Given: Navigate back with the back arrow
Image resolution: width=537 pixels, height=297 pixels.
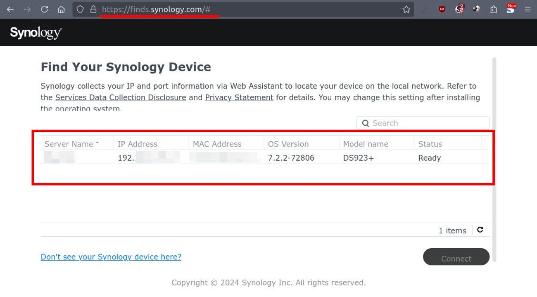Looking at the screenshot, I should tap(10, 9).
